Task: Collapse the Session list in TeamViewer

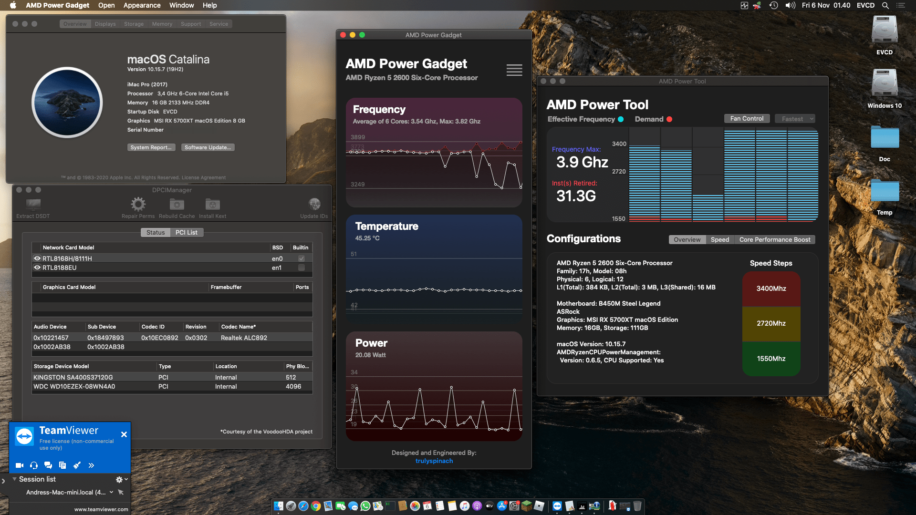Action: [15, 479]
